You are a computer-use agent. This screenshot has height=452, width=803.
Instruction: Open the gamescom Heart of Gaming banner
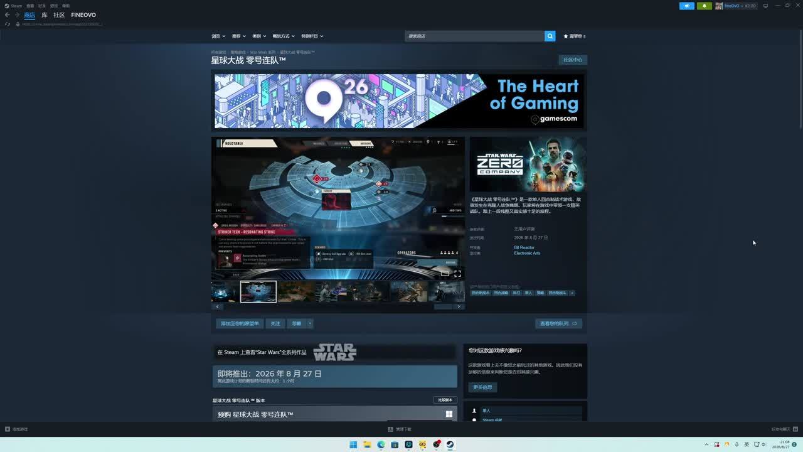pyautogui.click(x=399, y=101)
